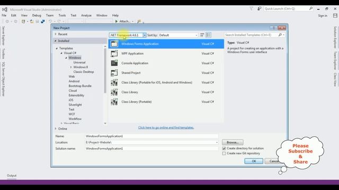Click the template search magnifier icon
This screenshot has height=190, width=339.
[x=280, y=35]
